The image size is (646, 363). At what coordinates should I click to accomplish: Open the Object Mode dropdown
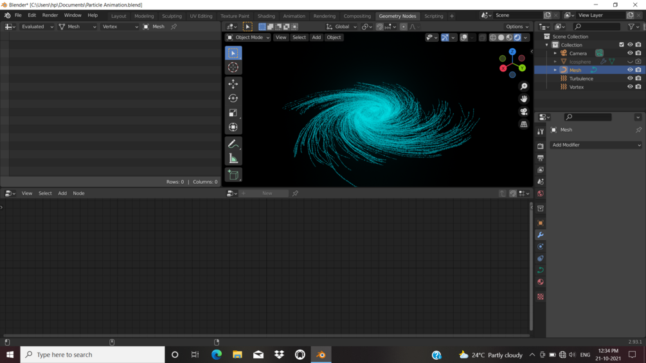[248, 37]
